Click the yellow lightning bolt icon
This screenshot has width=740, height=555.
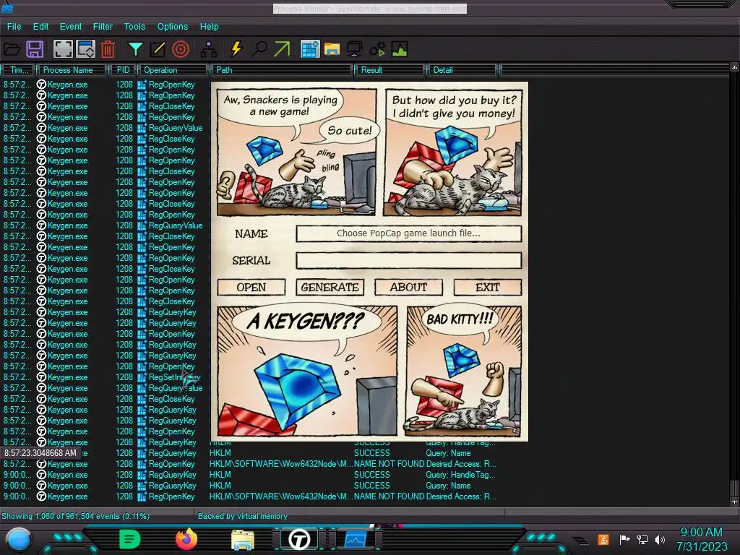[236, 49]
